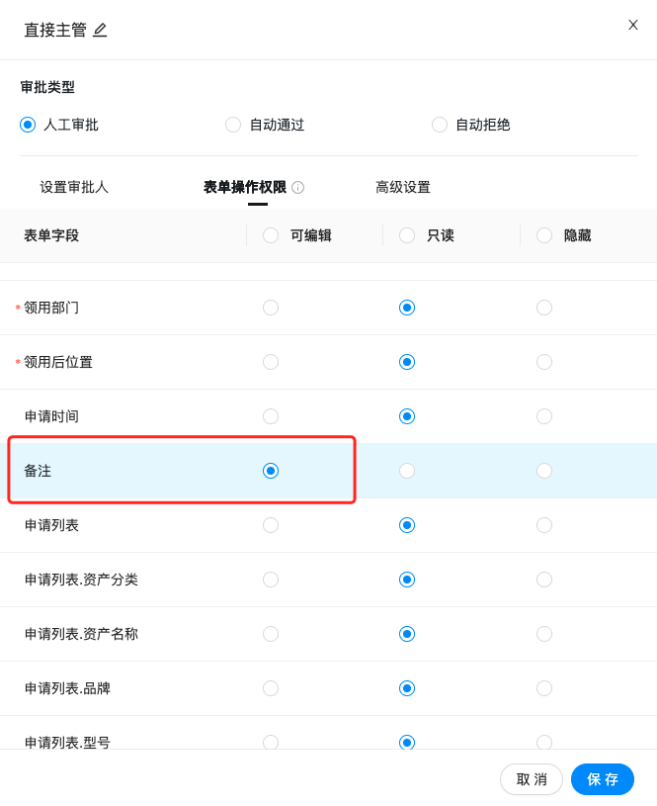
Task: Set all fields to 只读 in the header
Action: [407, 235]
